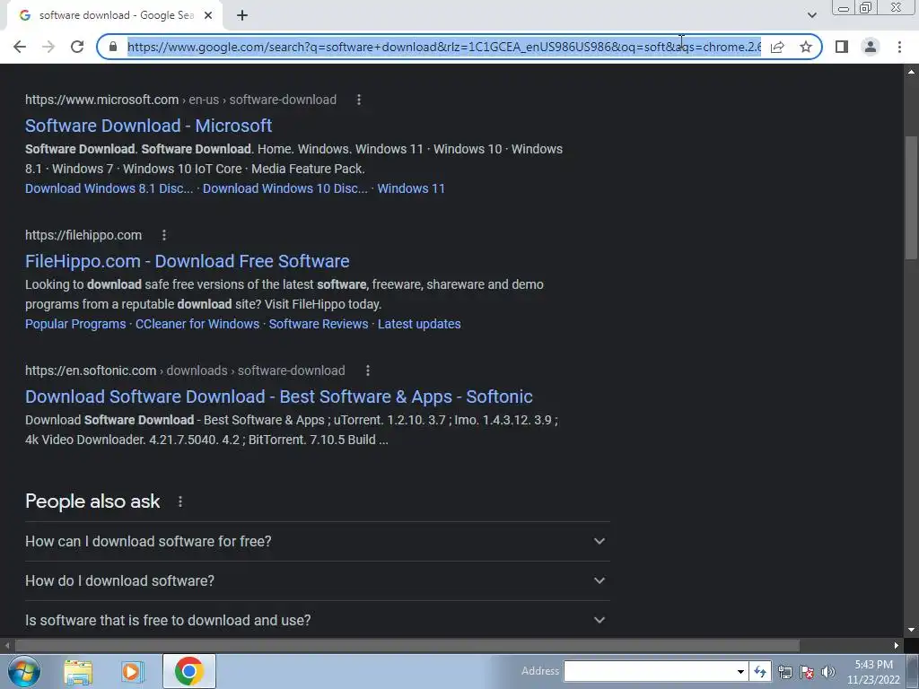The image size is (919, 689).
Task: Open the Popular Programs sitelink
Action: point(75,324)
